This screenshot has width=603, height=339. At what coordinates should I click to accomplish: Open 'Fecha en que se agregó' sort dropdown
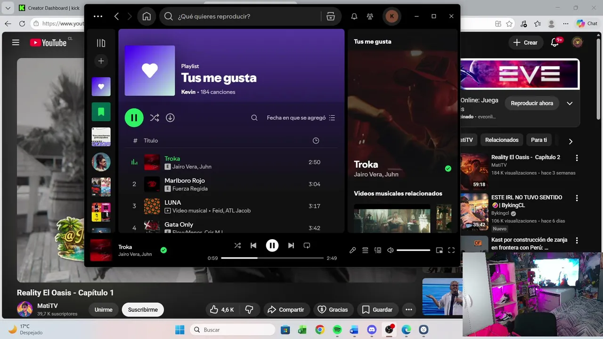click(301, 118)
